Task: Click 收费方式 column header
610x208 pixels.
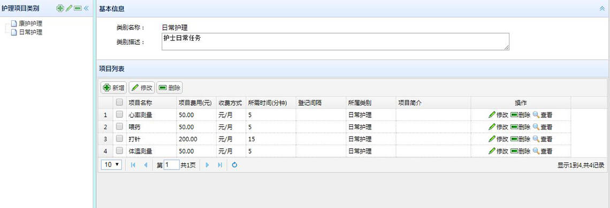Action: click(231, 103)
